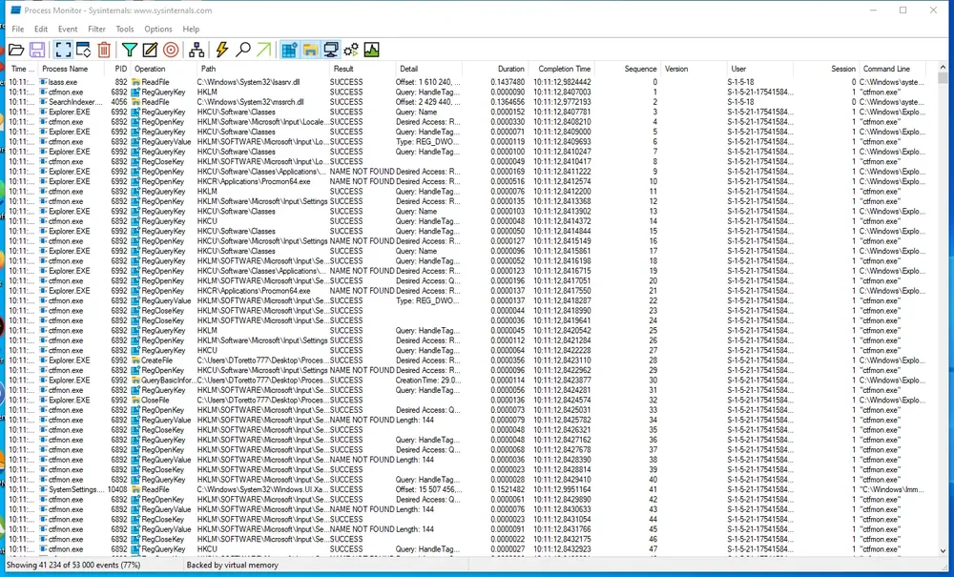Toggle Show File System Activity filter
Viewport: 954px width, 577px height.
[x=310, y=50]
